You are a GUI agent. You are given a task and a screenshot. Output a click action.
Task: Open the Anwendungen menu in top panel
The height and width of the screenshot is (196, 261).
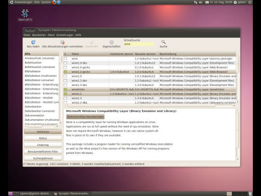23,2
